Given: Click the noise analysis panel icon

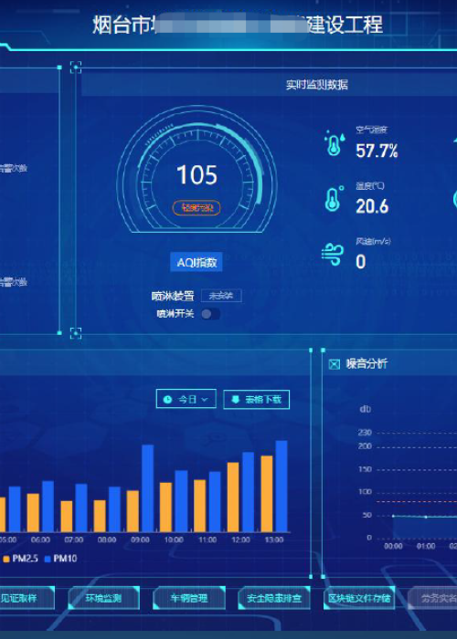Looking at the screenshot, I should [335, 364].
